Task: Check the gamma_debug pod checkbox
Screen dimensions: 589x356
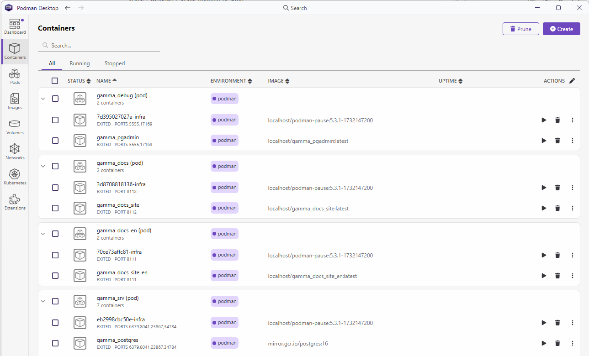Action: 55,99
